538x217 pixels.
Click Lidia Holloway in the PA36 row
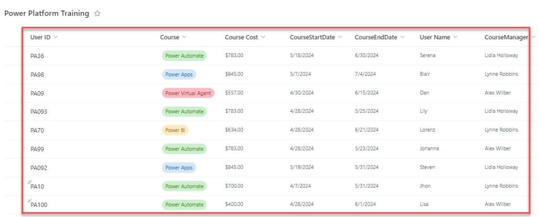501,55
